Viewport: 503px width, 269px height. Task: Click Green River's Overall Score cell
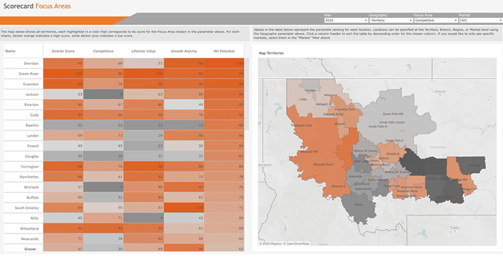pos(64,74)
